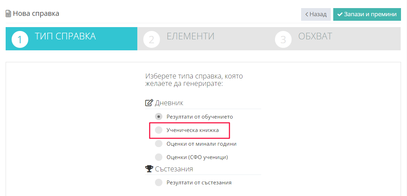Choose Оценки от минали години radio option
Viewport: 407px width, 196px height.
[x=158, y=144]
